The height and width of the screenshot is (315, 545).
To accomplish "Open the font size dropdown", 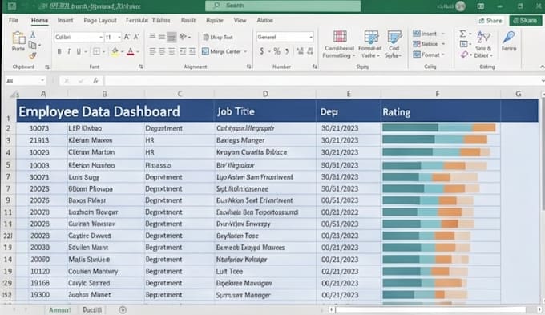I will (119, 37).
